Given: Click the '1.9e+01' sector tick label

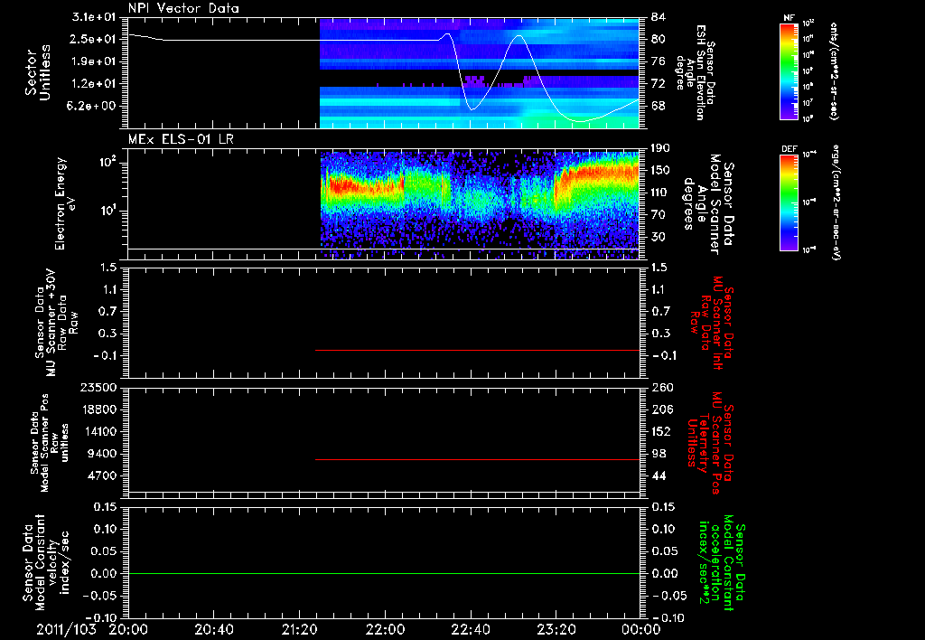Looking at the screenshot, I should click(94, 61).
